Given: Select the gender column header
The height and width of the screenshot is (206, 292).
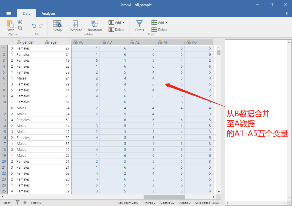Looking at the screenshot, I should [x=29, y=42].
